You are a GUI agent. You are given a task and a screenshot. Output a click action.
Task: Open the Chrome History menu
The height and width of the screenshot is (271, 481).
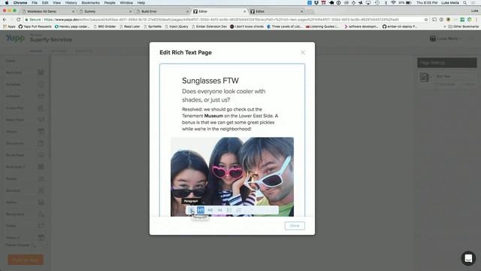pos(71,3)
